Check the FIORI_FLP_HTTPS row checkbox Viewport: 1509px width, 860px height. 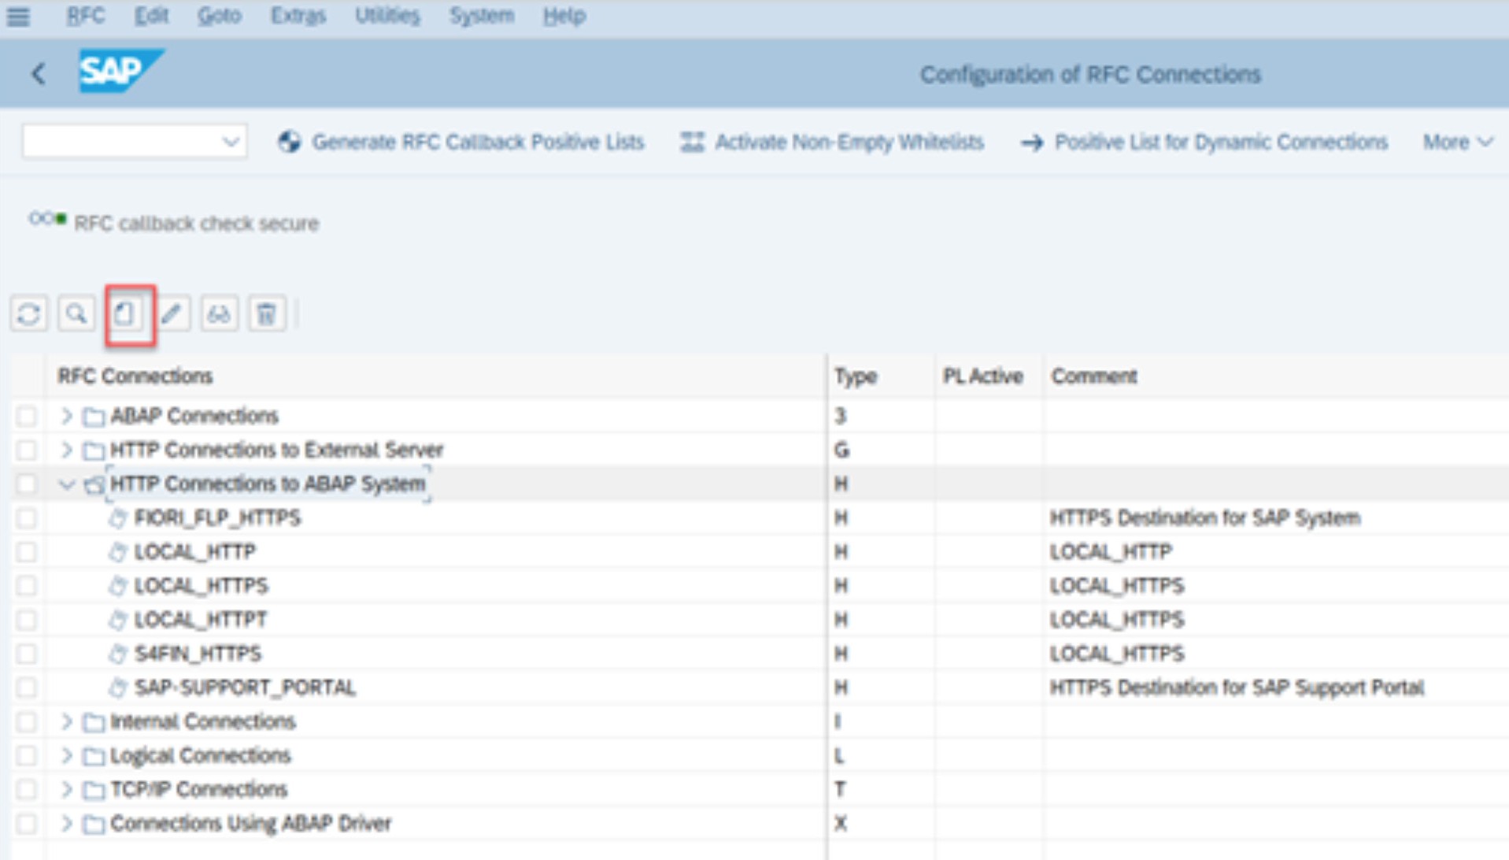coord(27,517)
